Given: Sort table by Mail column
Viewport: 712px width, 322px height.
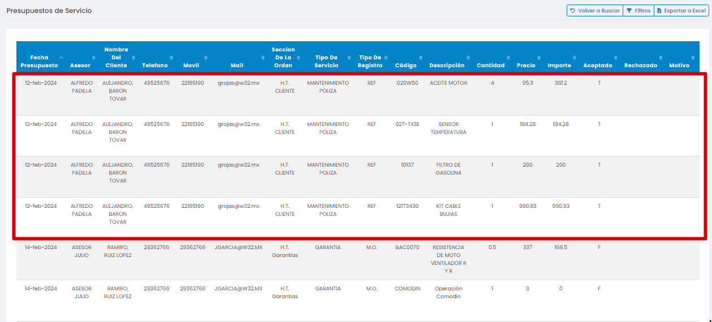Looking at the screenshot, I should pyautogui.click(x=239, y=58).
